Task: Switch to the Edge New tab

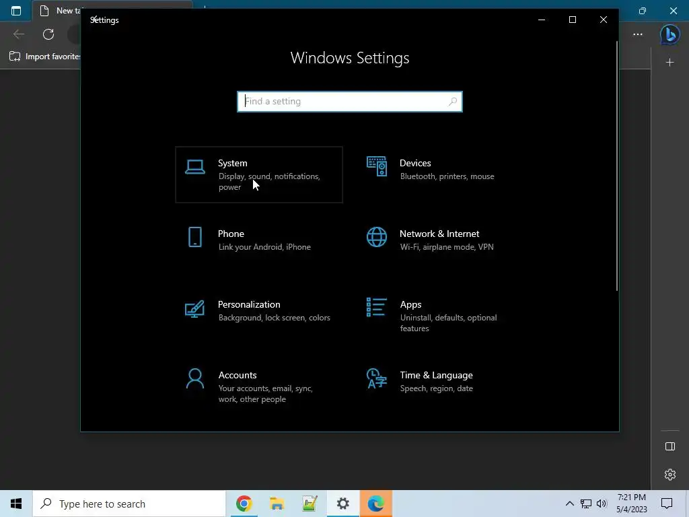Action: tap(57, 11)
